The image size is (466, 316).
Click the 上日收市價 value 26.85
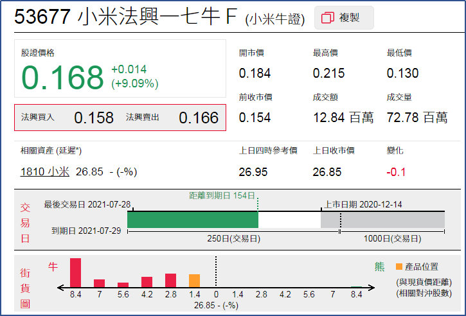[327, 172]
